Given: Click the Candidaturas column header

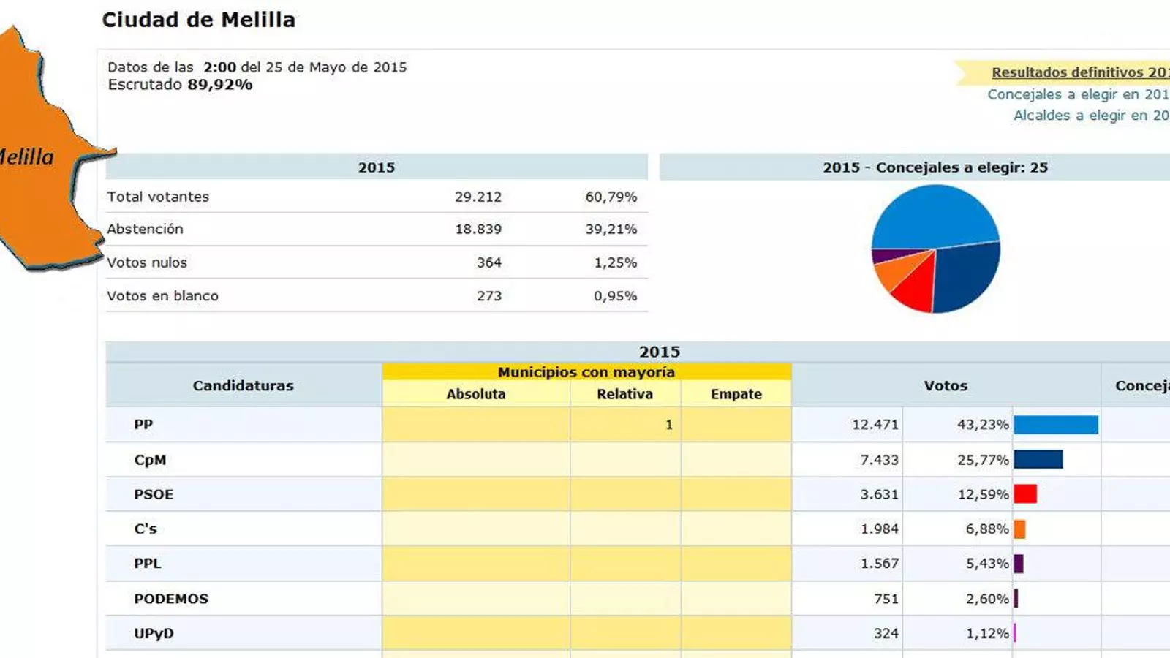Looking at the screenshot, I should tap(243, 385).
